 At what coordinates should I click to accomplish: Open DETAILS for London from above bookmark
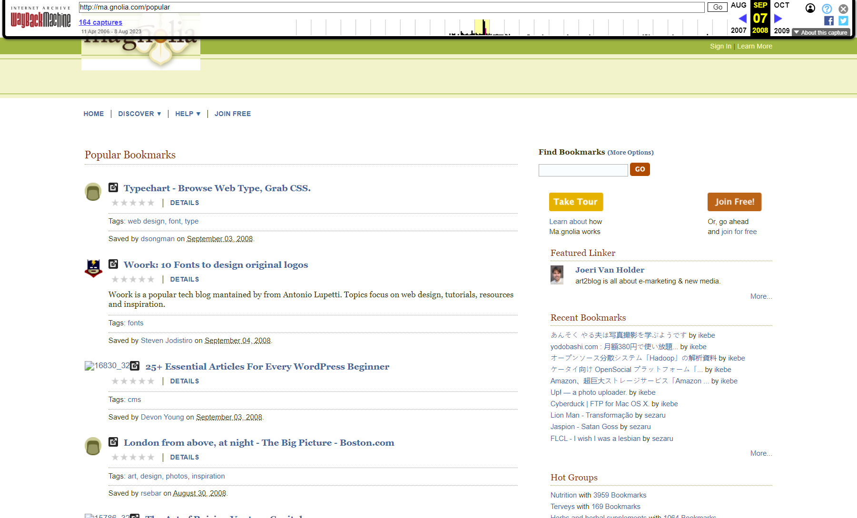click(185, 457)
